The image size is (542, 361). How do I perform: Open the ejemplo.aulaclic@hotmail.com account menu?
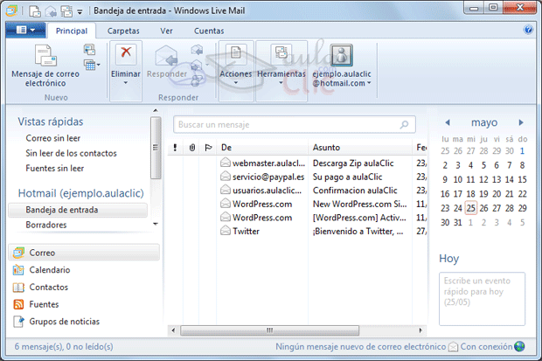pos(342,79)
